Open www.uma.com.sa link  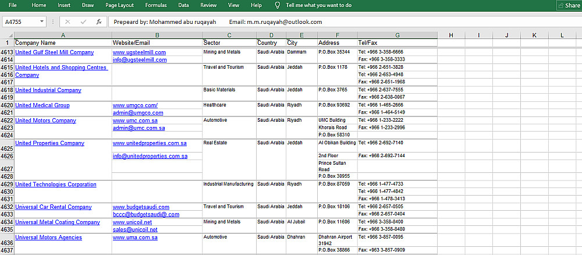click(135, 238)
